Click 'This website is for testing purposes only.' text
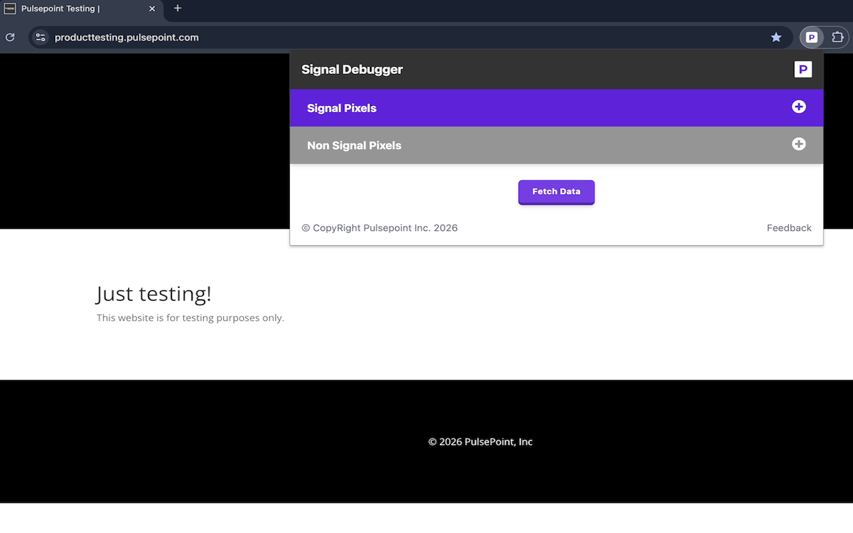 click(191, 318)
